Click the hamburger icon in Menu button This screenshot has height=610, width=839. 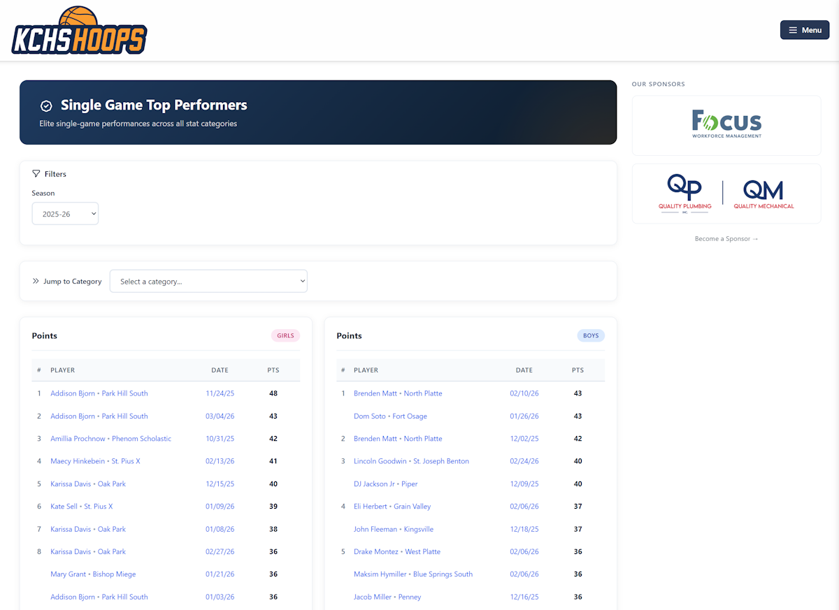coord(793,30)
